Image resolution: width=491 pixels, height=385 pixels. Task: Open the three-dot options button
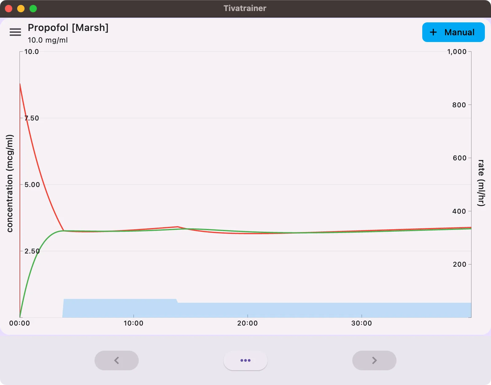coord(245,360)
